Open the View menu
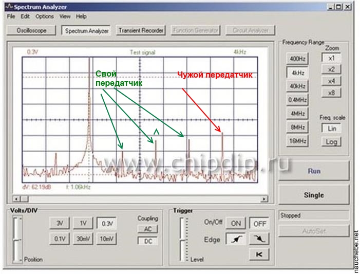Image resolution: width=360 pixels, height=274 pixels. [65, 16]
